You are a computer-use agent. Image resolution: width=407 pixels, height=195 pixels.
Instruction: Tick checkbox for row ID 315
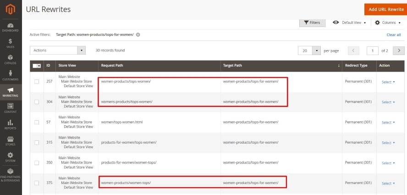[37, 143]
